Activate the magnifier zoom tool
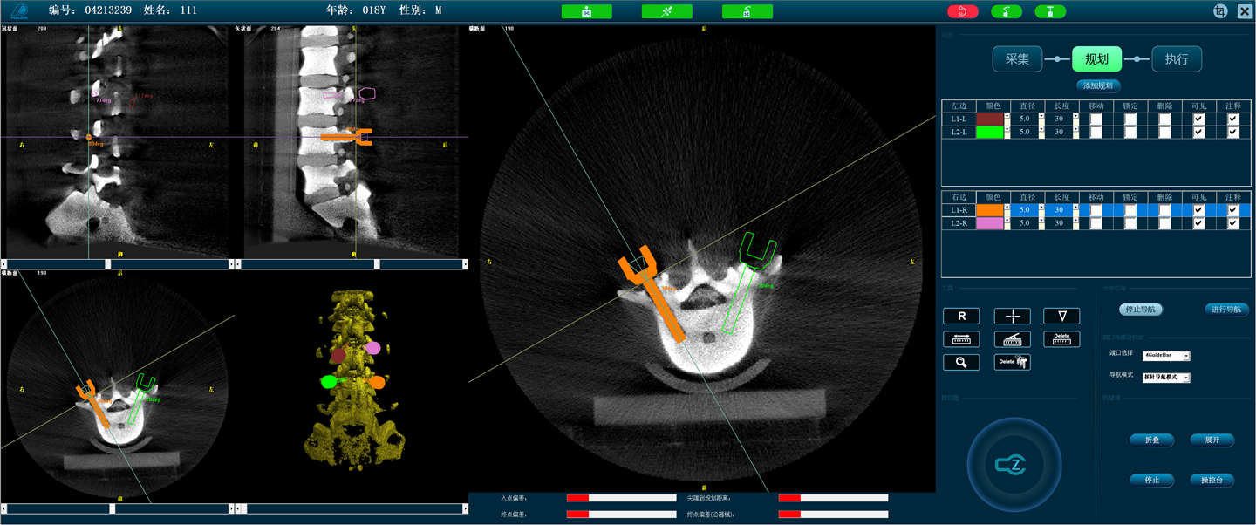Screen dimensions: 1256x525 pos(961,362)
